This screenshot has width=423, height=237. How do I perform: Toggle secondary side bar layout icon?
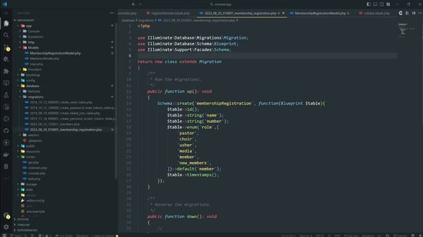tap(381, 4)
